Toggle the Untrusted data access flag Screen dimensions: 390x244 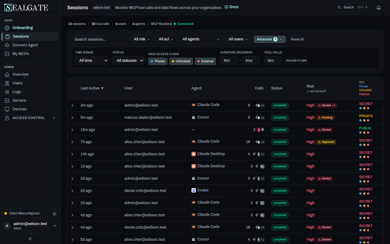[181, 61]
